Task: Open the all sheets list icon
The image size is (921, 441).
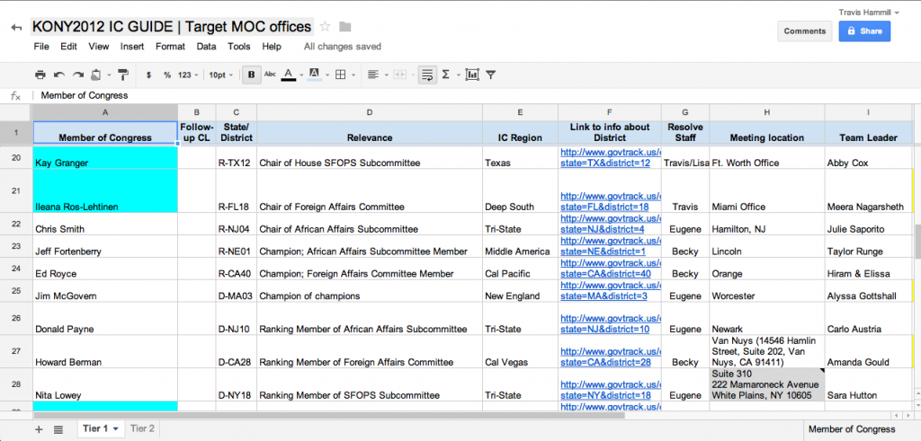Action: point(58,429)
